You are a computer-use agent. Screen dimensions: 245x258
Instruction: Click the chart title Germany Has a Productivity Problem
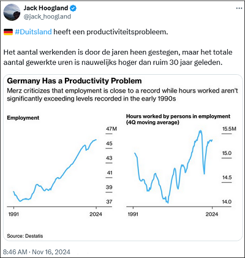click(x=74, y=81)
